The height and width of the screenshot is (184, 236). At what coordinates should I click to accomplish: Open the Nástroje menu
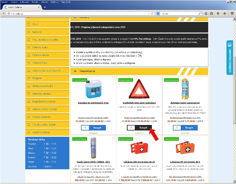tap(55, 2)
